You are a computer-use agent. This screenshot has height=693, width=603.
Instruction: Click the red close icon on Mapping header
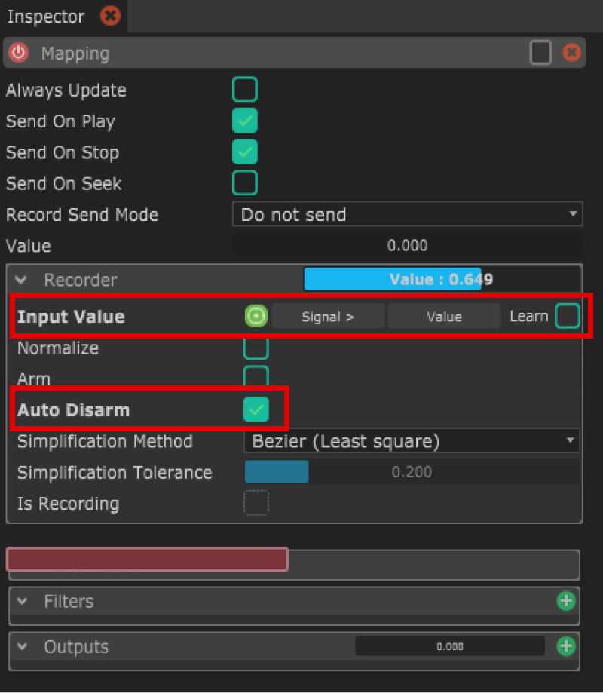tap(572, 54)
